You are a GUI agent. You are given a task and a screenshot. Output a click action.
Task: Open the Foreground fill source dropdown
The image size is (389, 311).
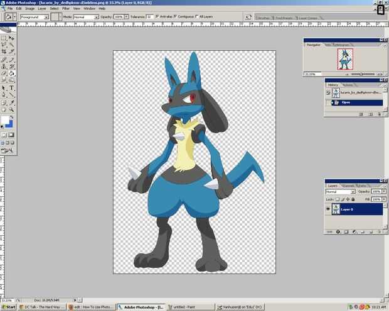click(x=34, y=17)
